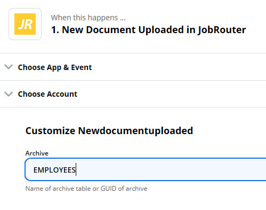This screenshot has height=210, width=266.
Task: Open the Choose App & Event section header
Action: (x=133, y=67)
